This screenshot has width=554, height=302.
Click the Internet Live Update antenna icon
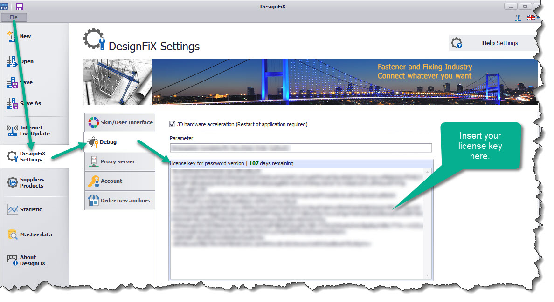click(13, 130)
